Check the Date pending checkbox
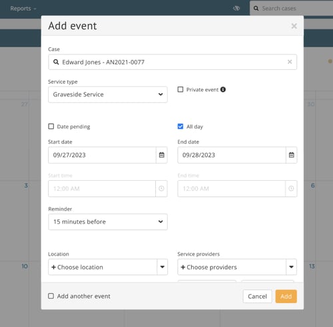Screen dimensions: 333x327 (51, 126)
